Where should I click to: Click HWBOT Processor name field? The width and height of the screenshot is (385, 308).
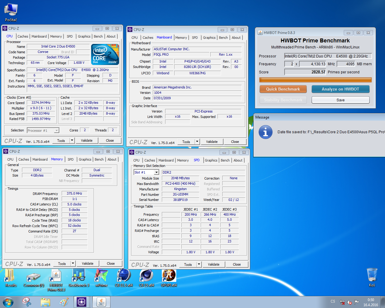coord(328,56)
